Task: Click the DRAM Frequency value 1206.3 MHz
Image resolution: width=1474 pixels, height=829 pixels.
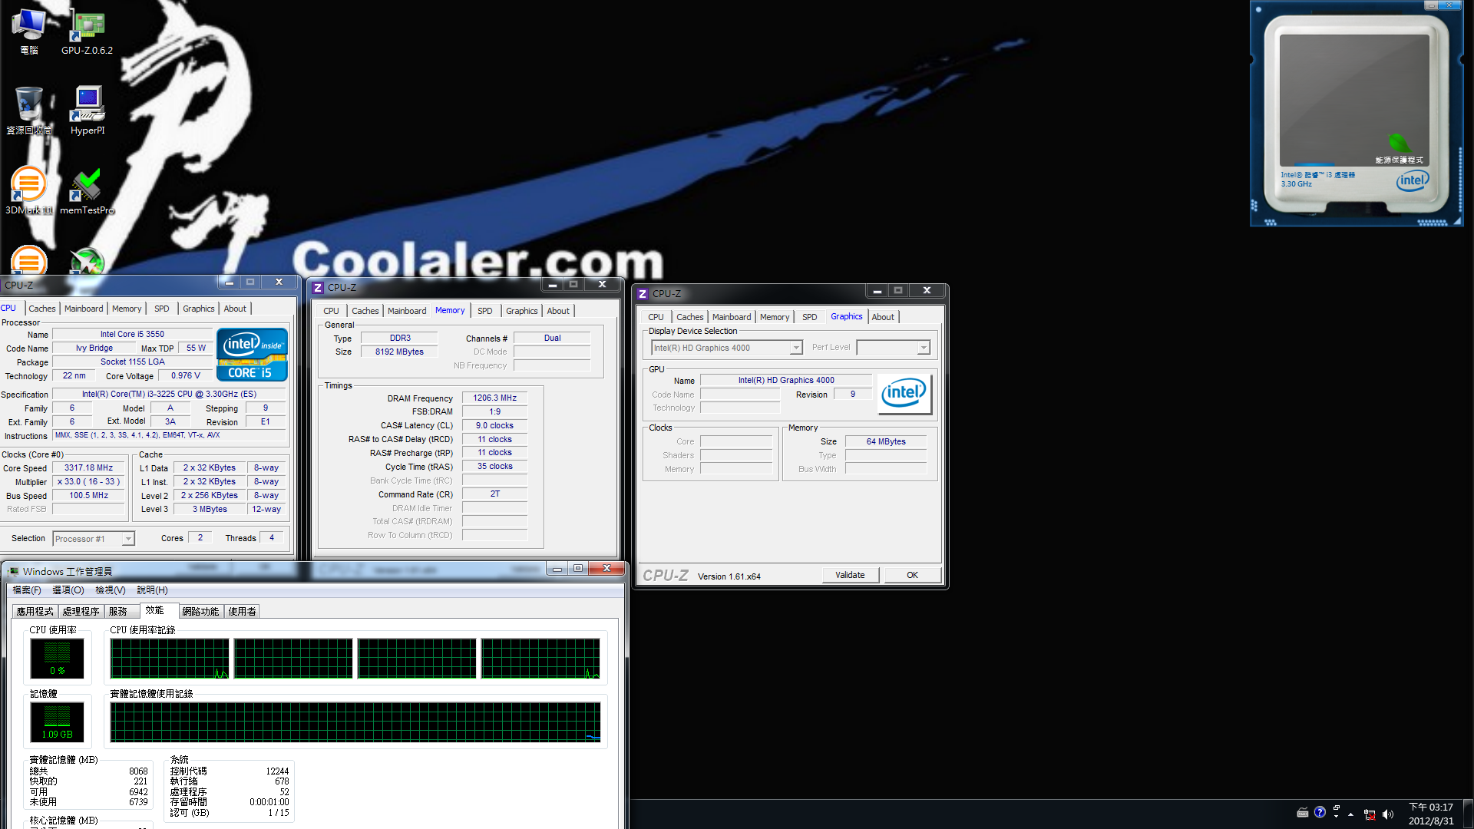Action: (x=494, y=398)
